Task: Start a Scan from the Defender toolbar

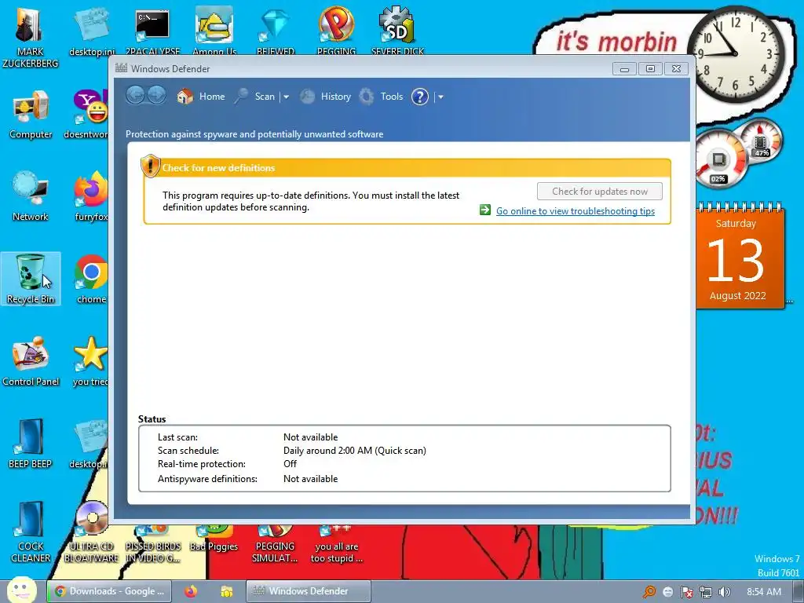Action: coord(255,97)
